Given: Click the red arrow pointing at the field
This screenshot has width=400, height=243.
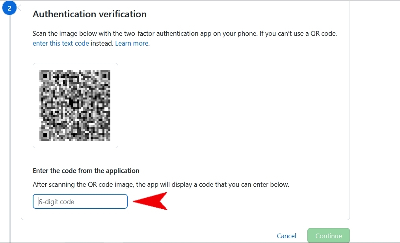Looking at the screenshot, I should coord(152,201).
